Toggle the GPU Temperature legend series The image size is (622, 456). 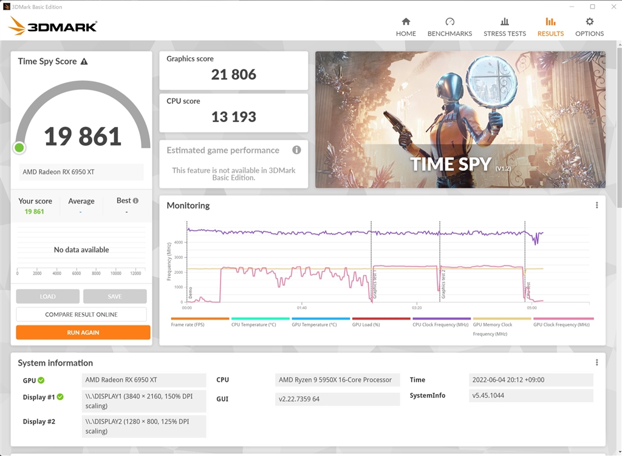coord(321,322)
